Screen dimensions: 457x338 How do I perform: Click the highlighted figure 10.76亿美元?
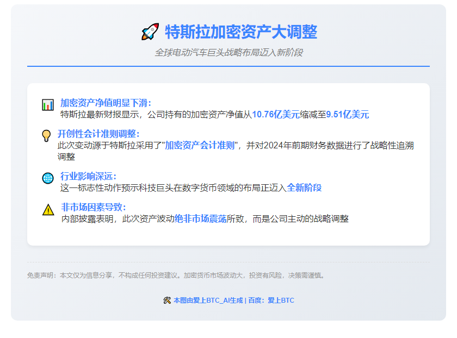click(276, 115)
